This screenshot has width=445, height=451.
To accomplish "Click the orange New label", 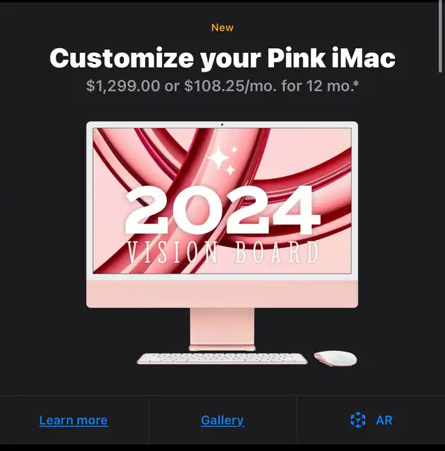I will click(x=222, y=28).
